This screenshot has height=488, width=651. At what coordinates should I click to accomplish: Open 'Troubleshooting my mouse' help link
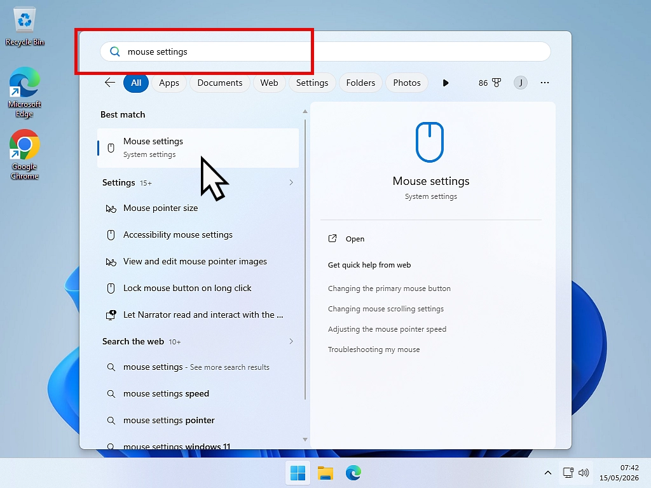pyautogui.click(x=374, y=349)
